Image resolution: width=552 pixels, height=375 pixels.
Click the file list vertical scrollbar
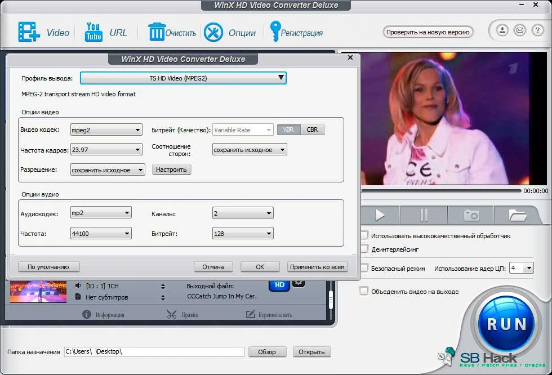331,300
